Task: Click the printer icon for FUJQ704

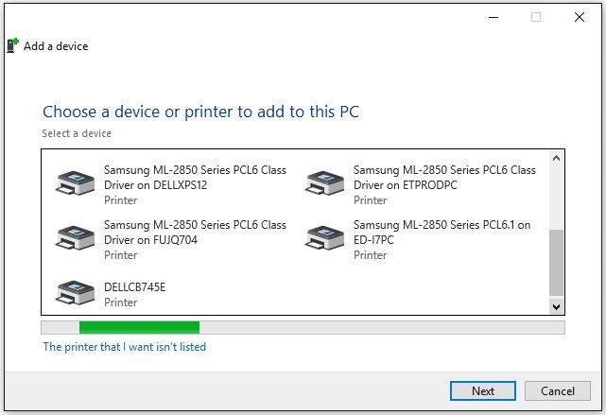Action: [75, 237]
